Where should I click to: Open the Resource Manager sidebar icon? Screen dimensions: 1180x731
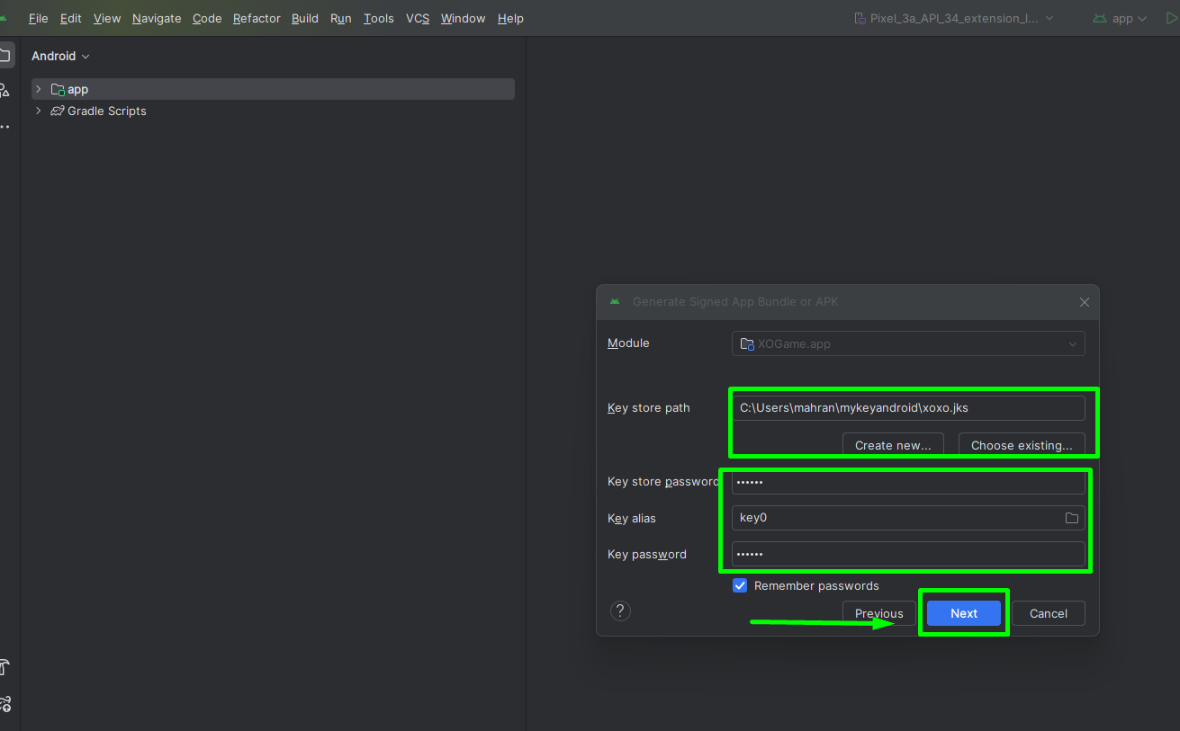[5, 90]
